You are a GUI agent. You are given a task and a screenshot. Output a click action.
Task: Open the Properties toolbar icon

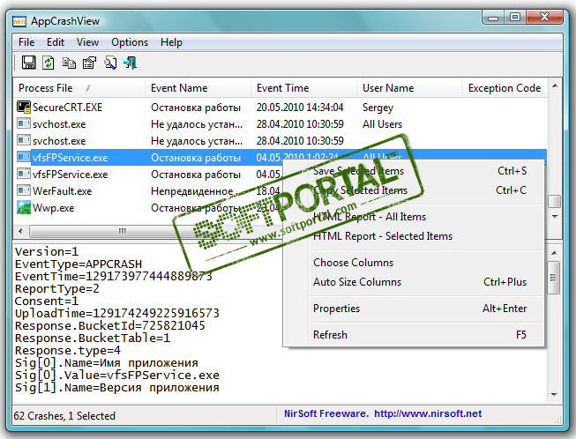coord(89,63)
